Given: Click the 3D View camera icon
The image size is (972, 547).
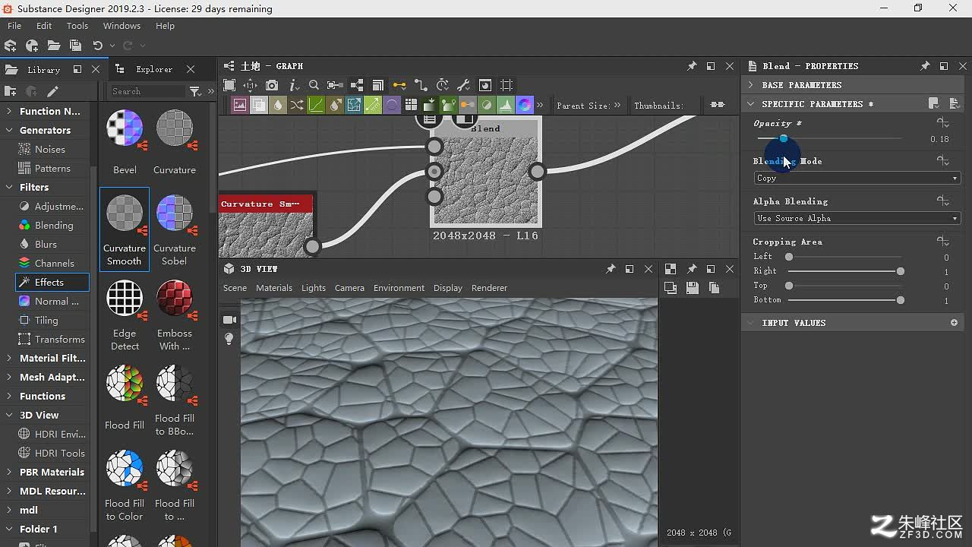Looking at the screenshot, I should [x=229, y=320].
